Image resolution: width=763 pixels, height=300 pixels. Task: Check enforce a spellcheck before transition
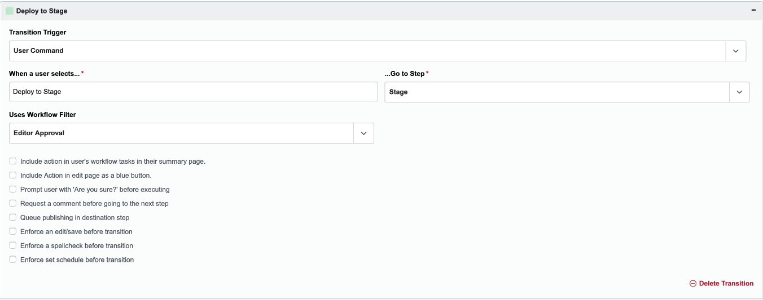(13, 245)
